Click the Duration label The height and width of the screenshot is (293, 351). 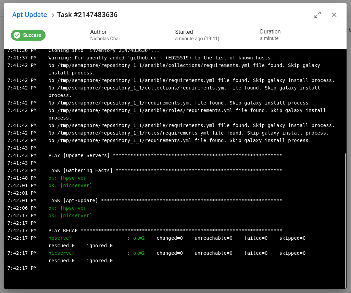[x=270, y=32]
